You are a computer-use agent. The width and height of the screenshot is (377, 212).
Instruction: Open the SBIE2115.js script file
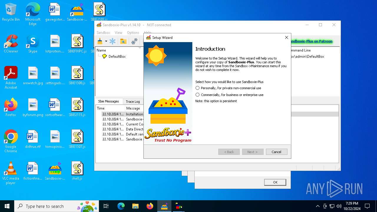[77, 108]
